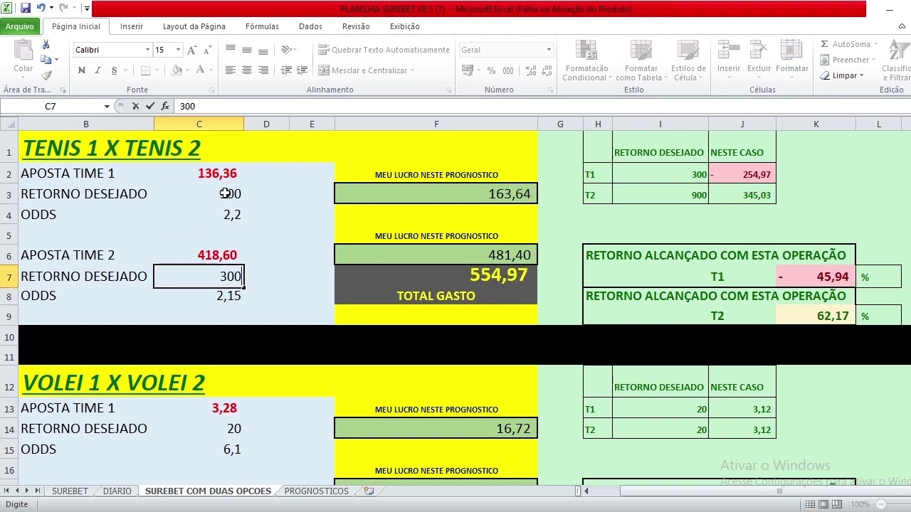The image size is (911, 512).
Task: Toggle italic formatting (I)
Action: [98, 70]
